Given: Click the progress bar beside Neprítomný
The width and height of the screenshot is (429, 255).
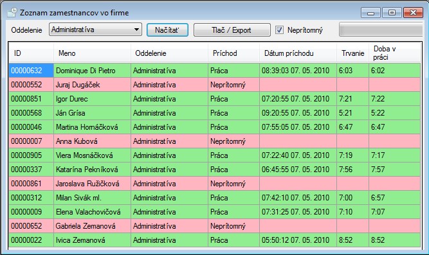Looking at the screenshot, I should click(381, 30).
